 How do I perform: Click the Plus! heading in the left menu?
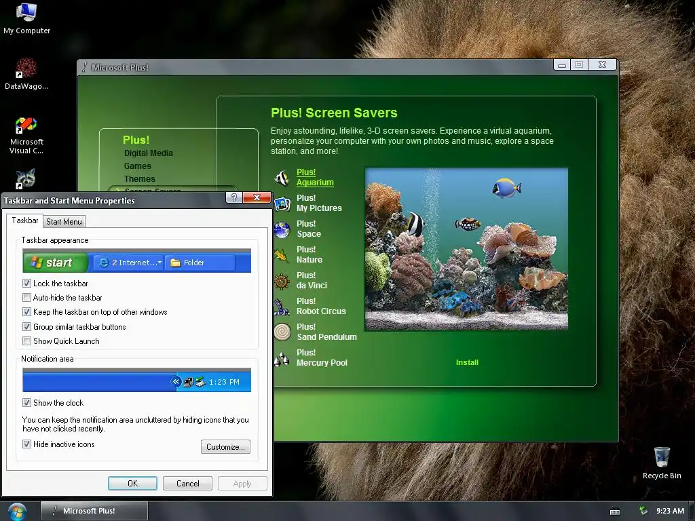coord(136,140)
